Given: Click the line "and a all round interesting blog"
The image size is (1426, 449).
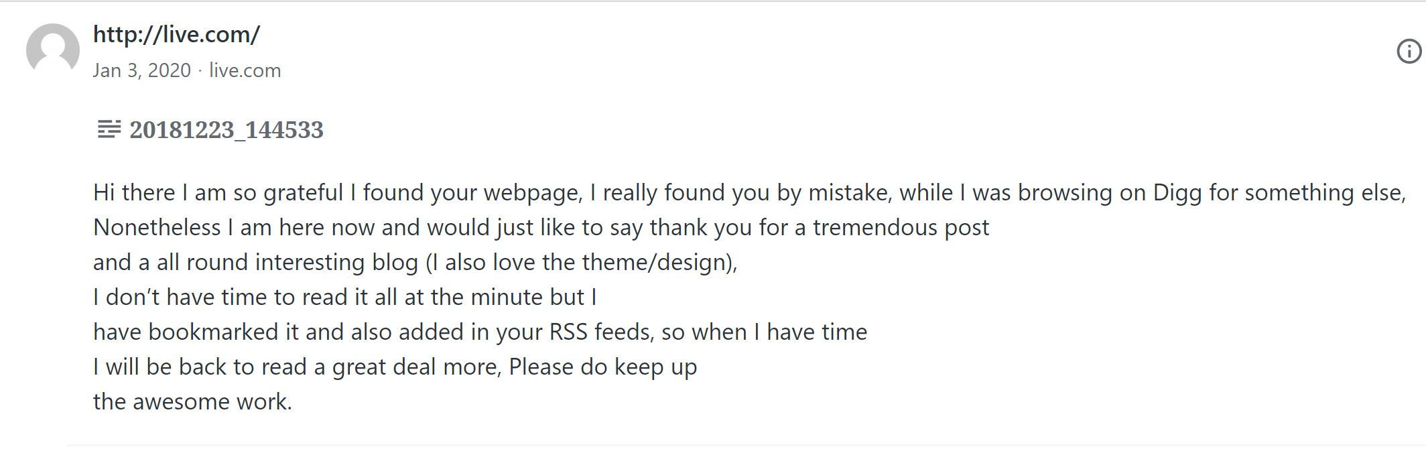Looking at the screenshot, I should (x=255, y=263).
